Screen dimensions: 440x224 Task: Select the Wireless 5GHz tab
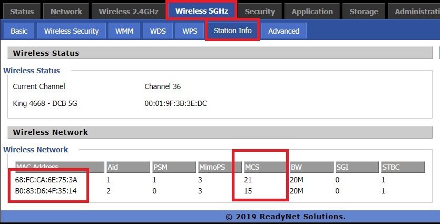click(202, 11)
